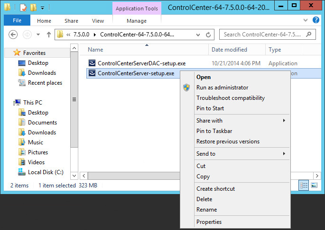Open the View ribbon tab
The height and width of the screenshot is (230, 325).
click(x=98, y=21)
